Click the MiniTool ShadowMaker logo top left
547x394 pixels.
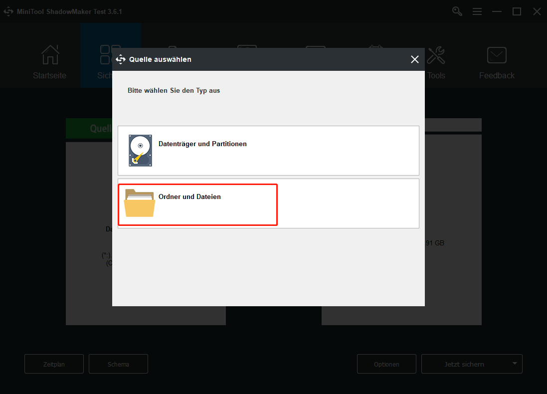pos(8,11)
